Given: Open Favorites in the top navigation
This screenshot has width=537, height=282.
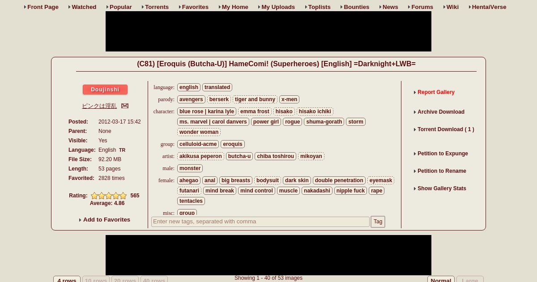Looking at the screenshot, I should pos(195,7).
